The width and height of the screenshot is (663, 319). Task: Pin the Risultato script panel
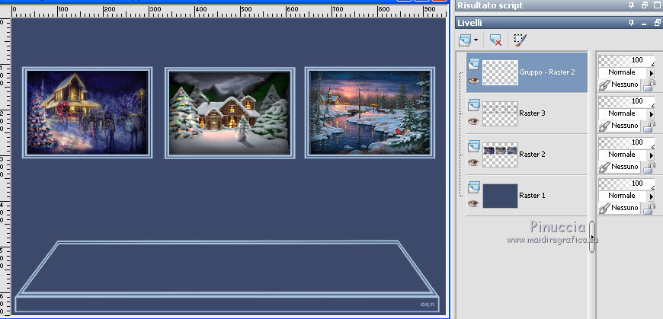point(631,5)
